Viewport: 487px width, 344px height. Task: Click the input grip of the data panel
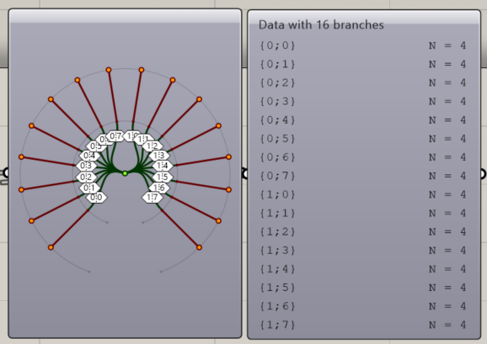pos(245,174)
